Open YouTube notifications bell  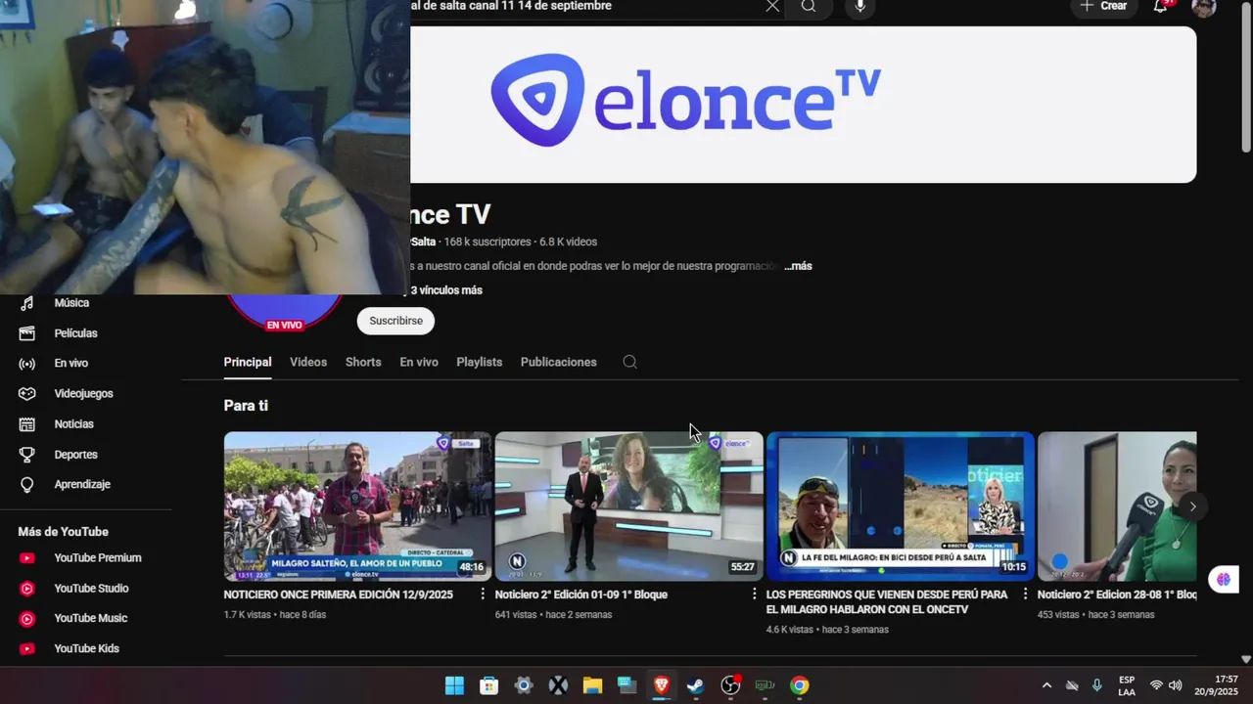(1161, 6)
